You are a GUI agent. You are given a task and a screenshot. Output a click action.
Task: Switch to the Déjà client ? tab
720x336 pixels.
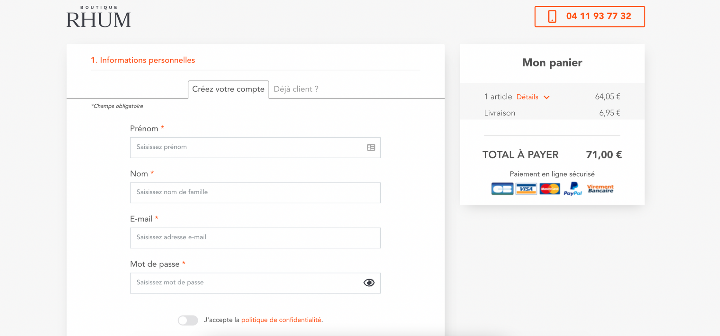(x=296, y=89)
